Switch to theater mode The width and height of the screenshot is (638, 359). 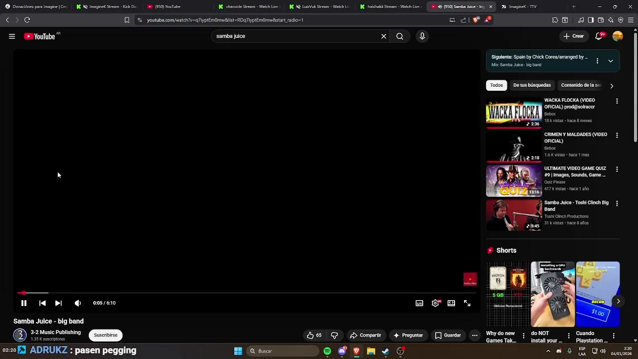tap(451, 303)
